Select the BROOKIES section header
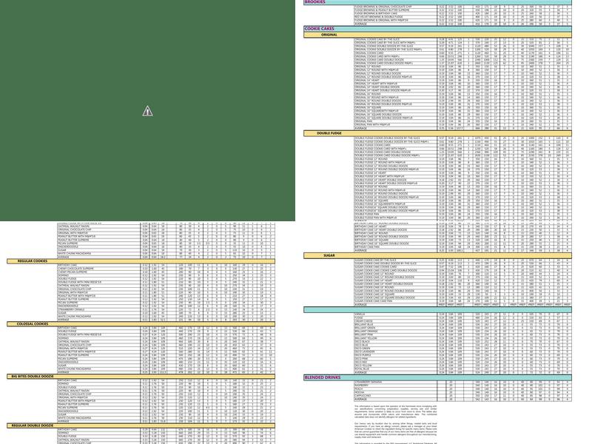 tap(315, 2)
